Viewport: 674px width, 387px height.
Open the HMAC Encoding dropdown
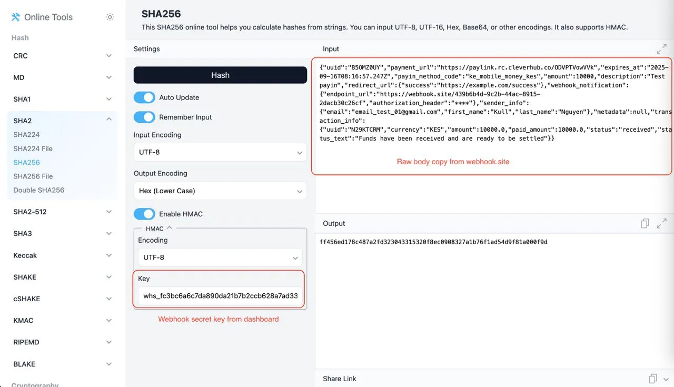(x=220, y=257)
